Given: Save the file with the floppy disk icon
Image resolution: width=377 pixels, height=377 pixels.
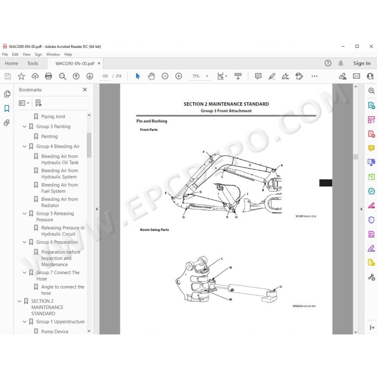Looking at the screenshot, I should [8, 76].
